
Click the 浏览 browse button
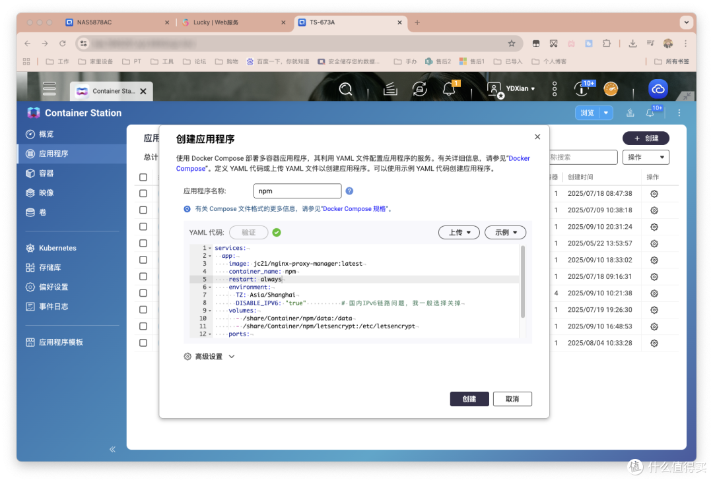coord(588,113)
